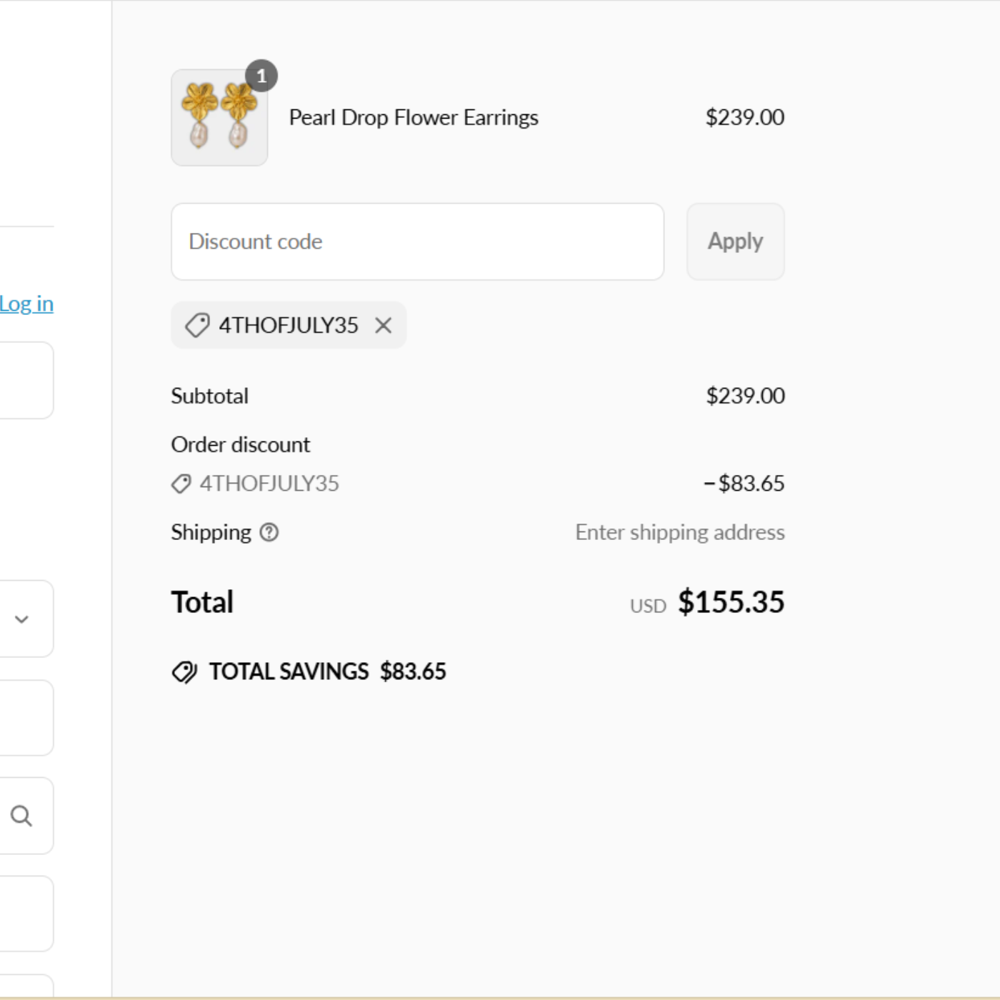Click the Pearl Drop Flower Earrings product name
The image size is (1000, 1000).
tap(414, 117)
